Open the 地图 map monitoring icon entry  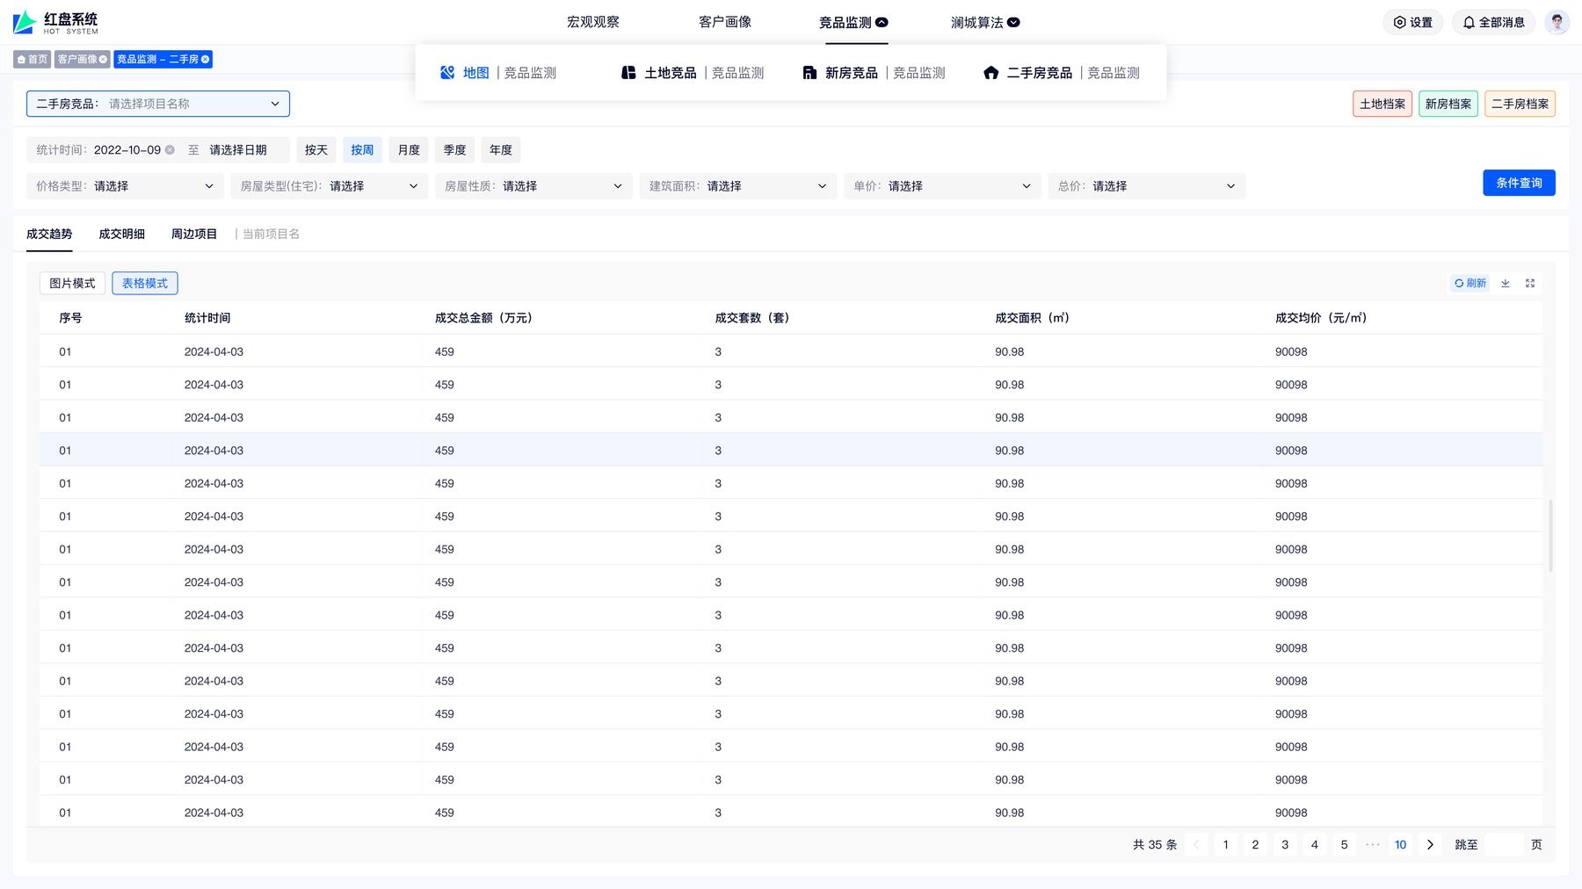coord(447,73)
